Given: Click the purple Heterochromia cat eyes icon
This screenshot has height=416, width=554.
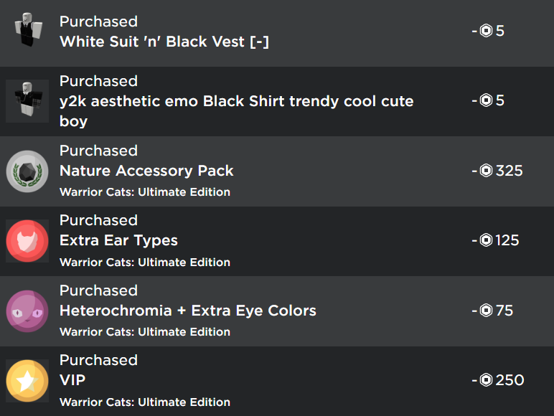Looking at the screenshot, I should point(27,311).
